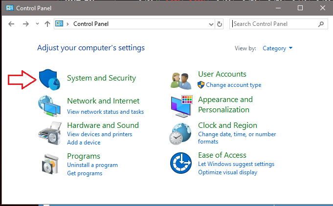333x206 pixels.
Task: Open the User Accounts people icon
Action: [181, 81]
